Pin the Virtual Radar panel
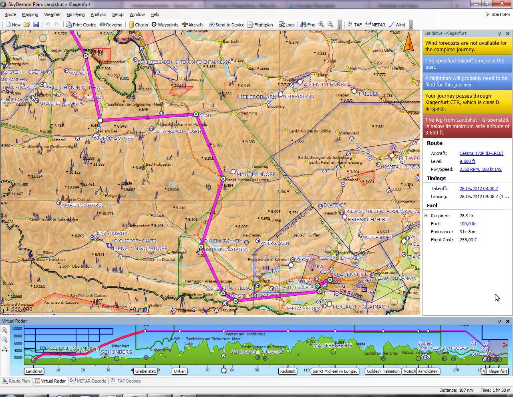This screenshot has width=513, height=397. [499, 321]
